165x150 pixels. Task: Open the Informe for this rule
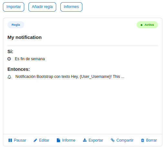tap(69, 140)
